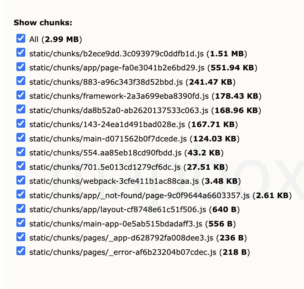
Task: Uncheck the pages/_error-af6b23204b07cdec.js chunk
Action: click(x=21, y=251)
